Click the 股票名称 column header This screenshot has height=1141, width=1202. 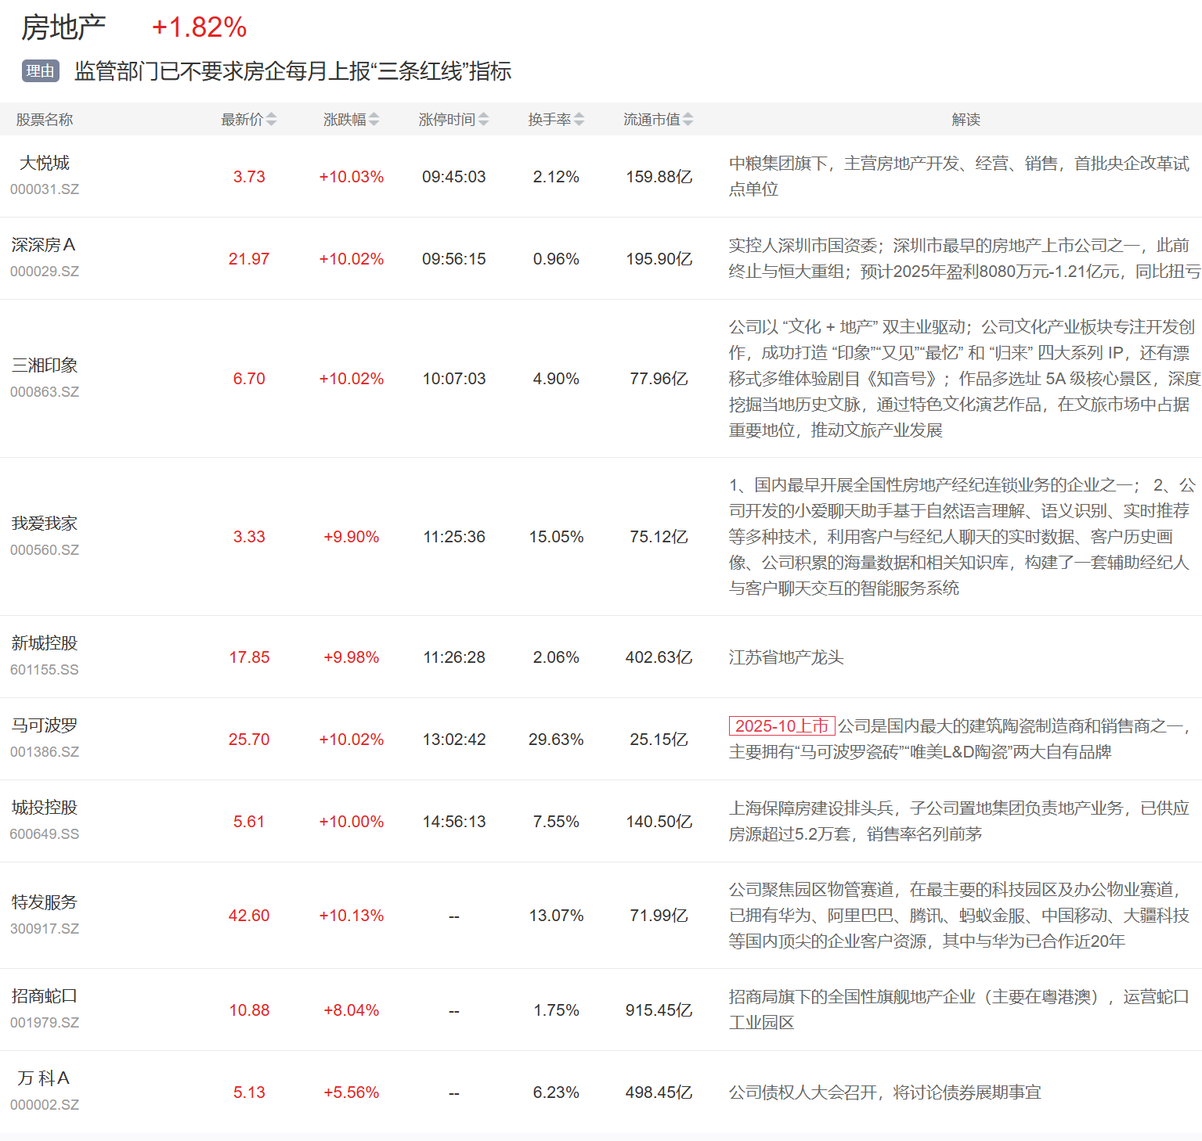tap(45, 120)
